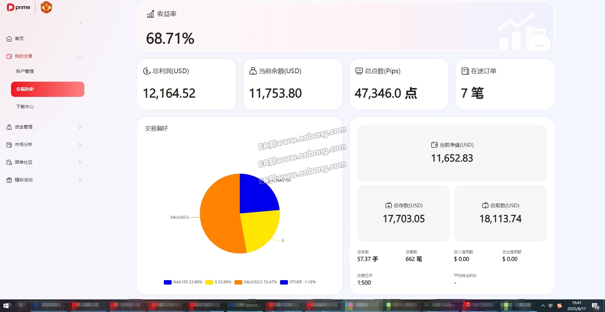Click the equity value 11,652.83
605x312 pixels.
[x=452, y=158]
